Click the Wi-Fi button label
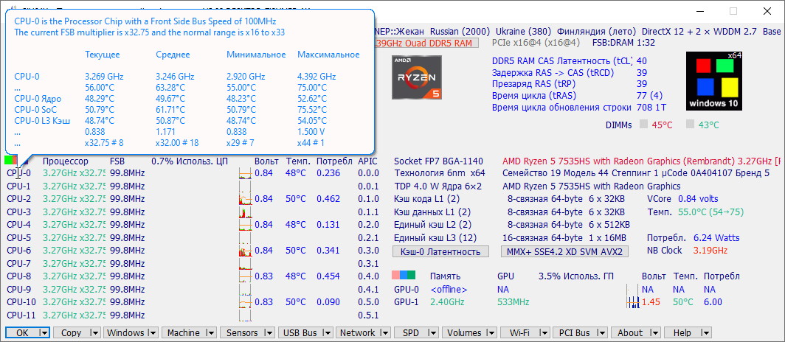This screenshot has width=785, height=342. 519,332
